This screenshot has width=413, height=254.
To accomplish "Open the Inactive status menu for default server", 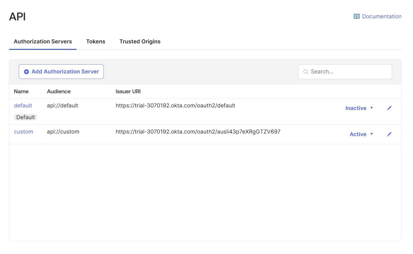I will click(356, 108).
